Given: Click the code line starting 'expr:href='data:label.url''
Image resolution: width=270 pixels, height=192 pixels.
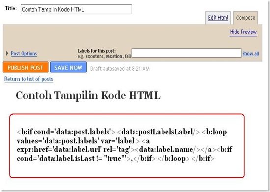Looking at the screenshot, I should (125, 149).
